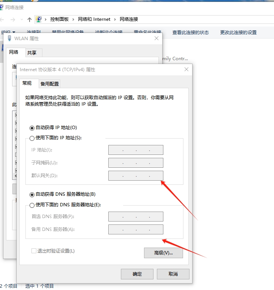Click 更改此连接的设置 toolbar command

tap(238, 33)
